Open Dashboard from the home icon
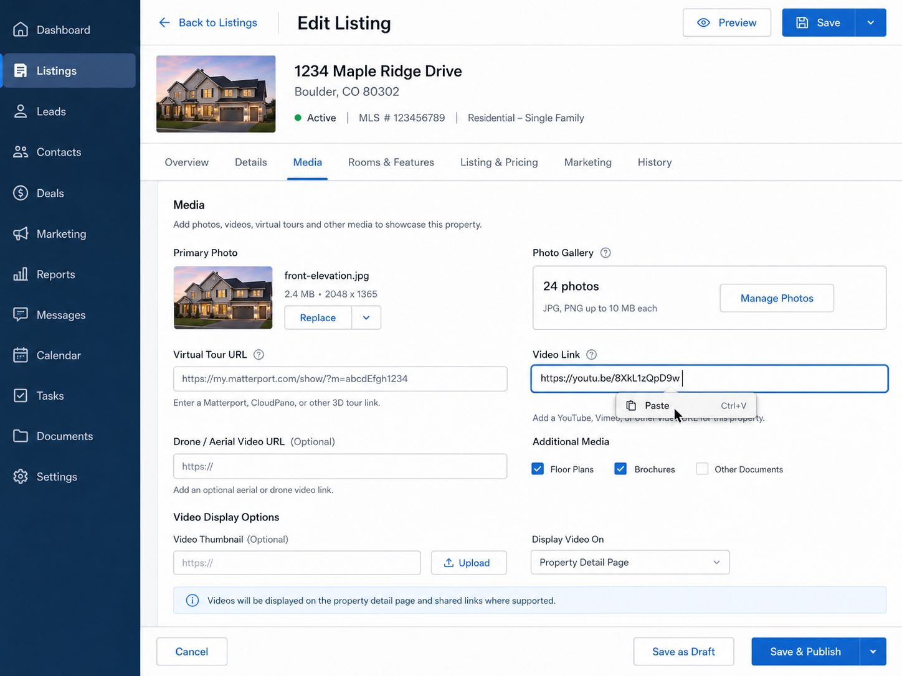Screen dimensions: 902x676 21,29
